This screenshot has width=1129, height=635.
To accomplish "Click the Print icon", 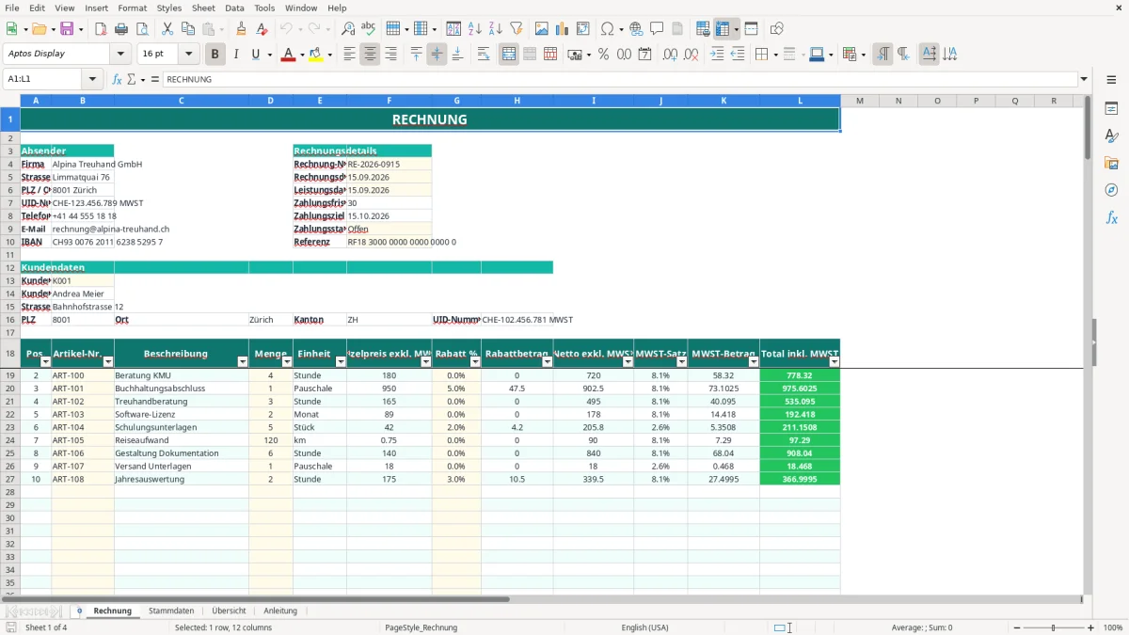I will (121, 29).
